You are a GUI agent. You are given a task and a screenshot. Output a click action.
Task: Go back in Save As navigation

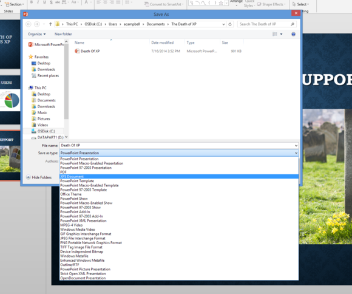29,24
